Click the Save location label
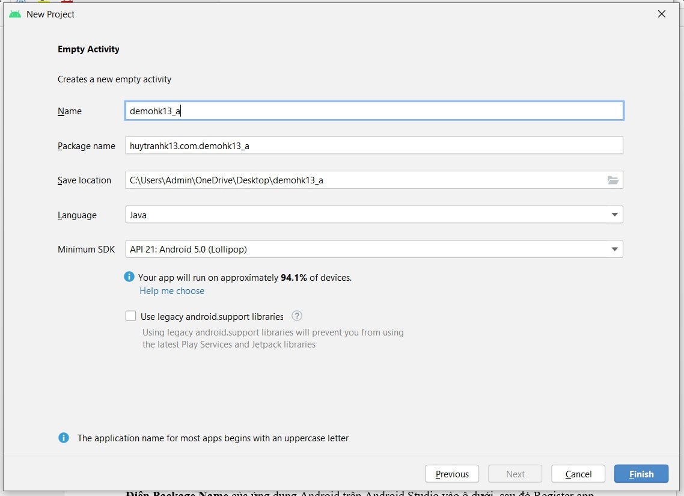The height and width of the screenshot is (496, 684). click(84, 180)
